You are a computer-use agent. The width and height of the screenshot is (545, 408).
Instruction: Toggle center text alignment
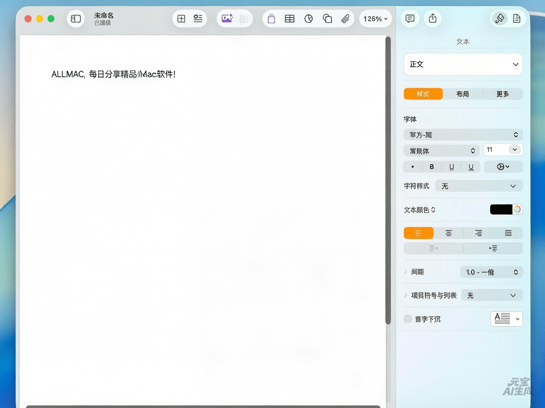coord(448,233)
